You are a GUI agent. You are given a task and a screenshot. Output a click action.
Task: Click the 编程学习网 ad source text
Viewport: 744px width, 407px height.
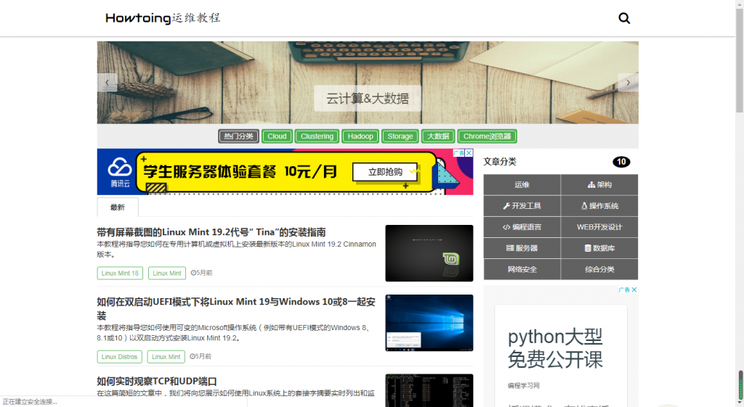click(x=523, y=386)
